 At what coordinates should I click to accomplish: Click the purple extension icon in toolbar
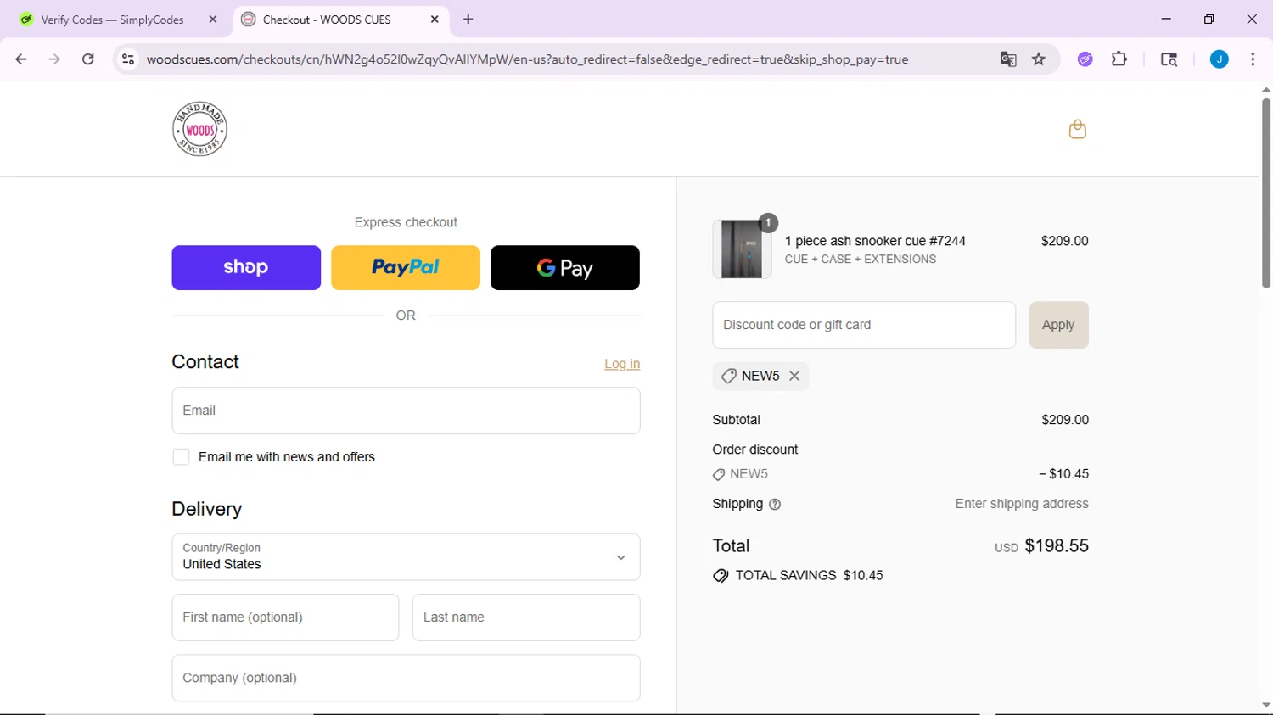1085,59
